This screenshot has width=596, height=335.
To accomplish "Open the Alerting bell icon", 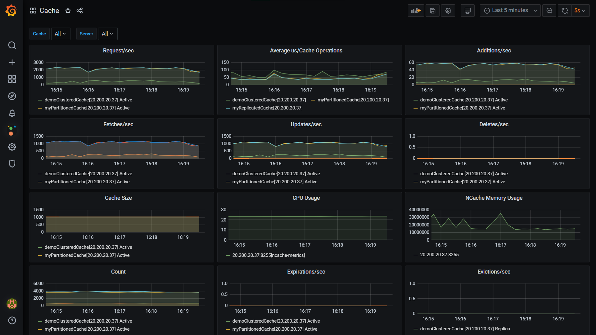I will (x=12, y=113).
